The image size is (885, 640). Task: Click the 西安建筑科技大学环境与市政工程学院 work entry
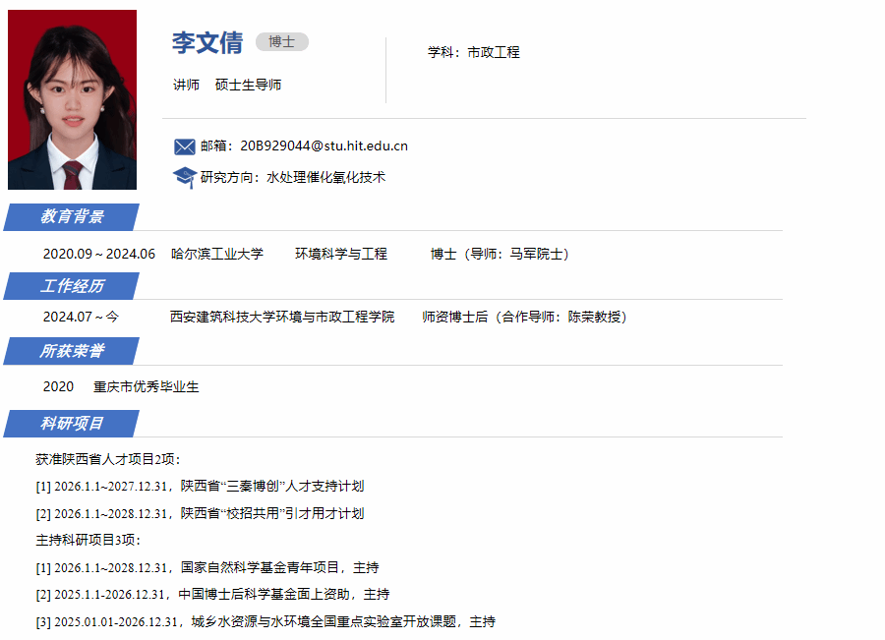click(282, 317)
